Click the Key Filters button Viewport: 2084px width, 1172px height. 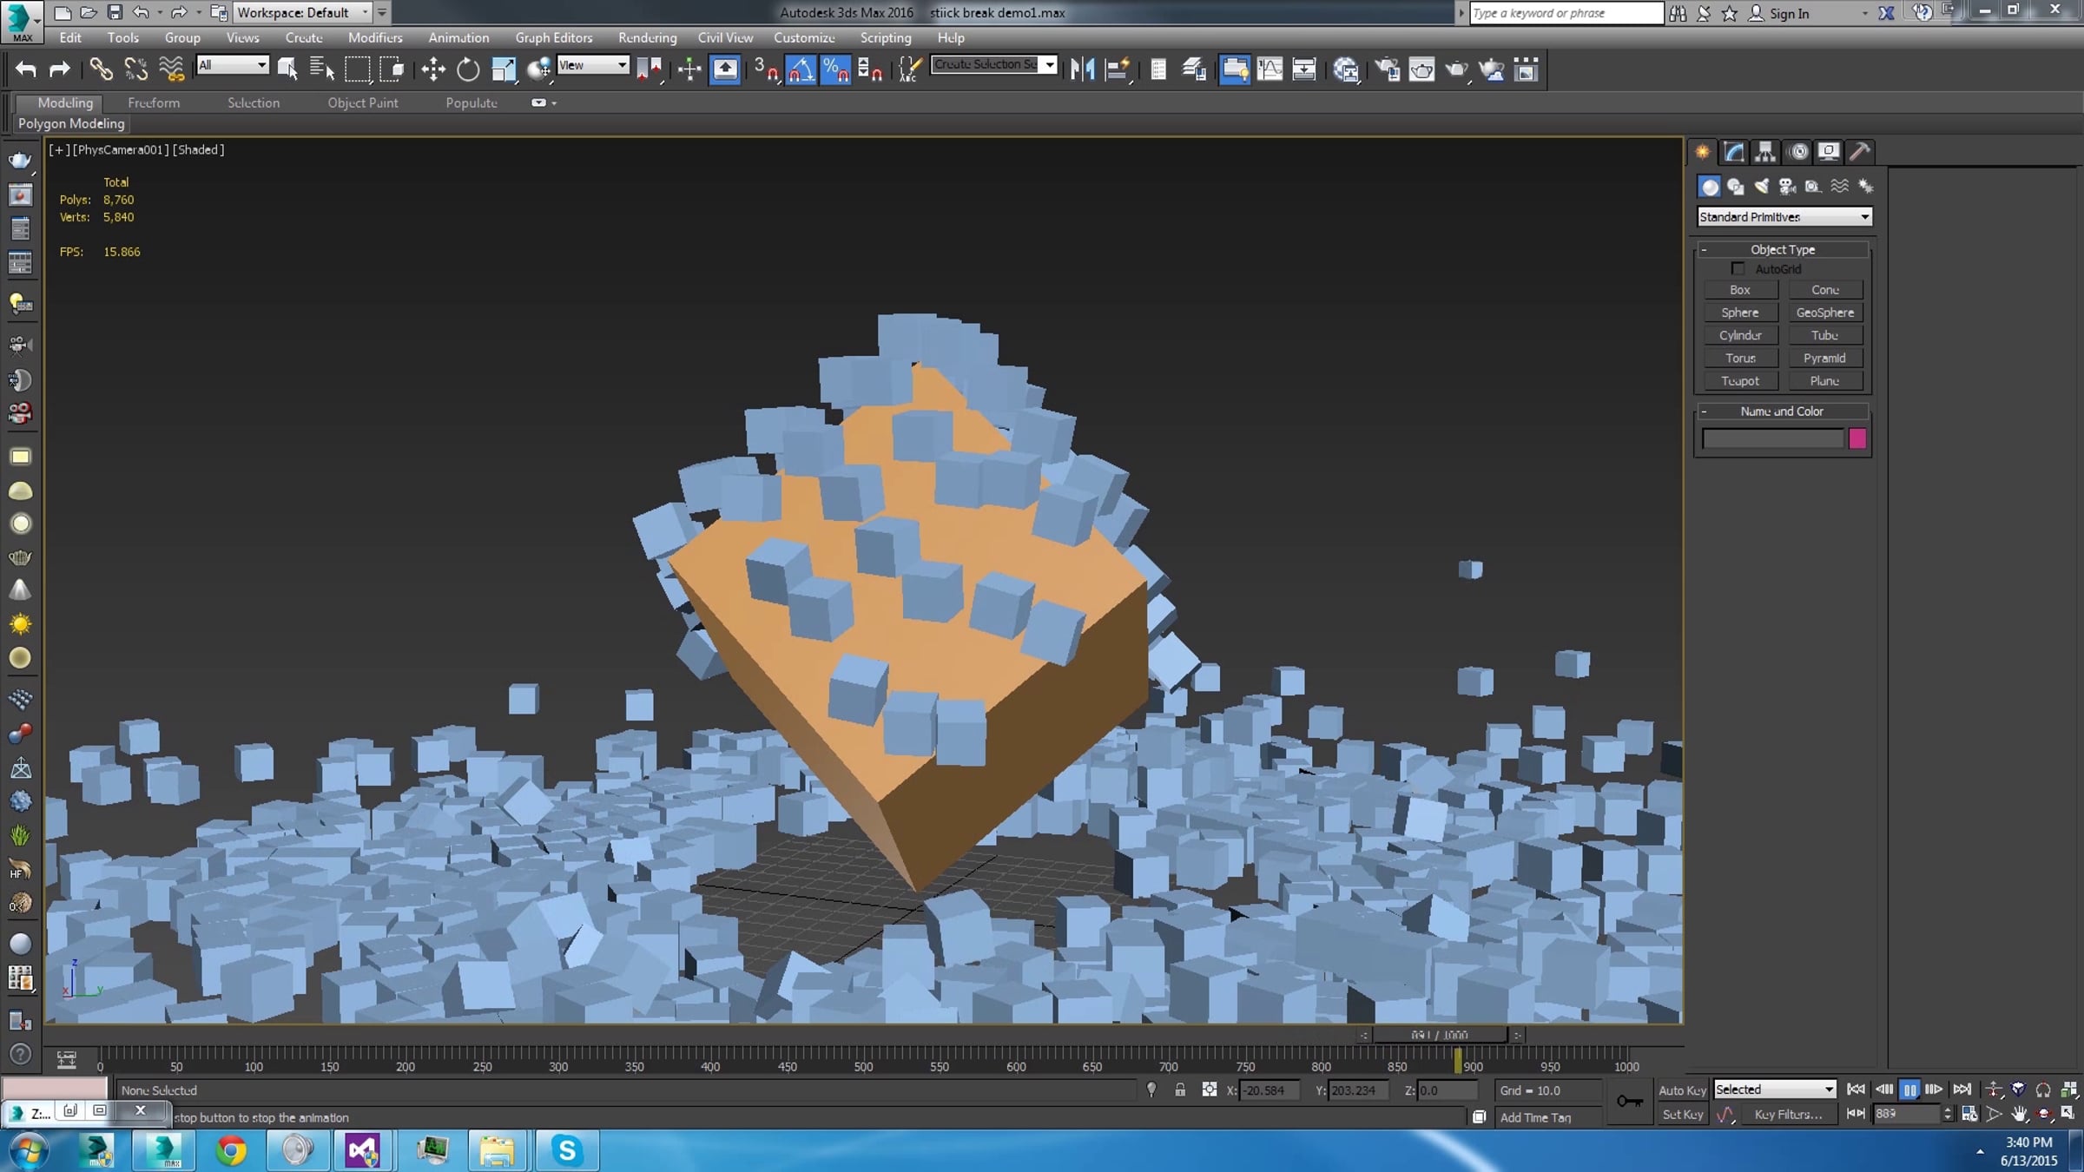[x=1787, y=1115]
